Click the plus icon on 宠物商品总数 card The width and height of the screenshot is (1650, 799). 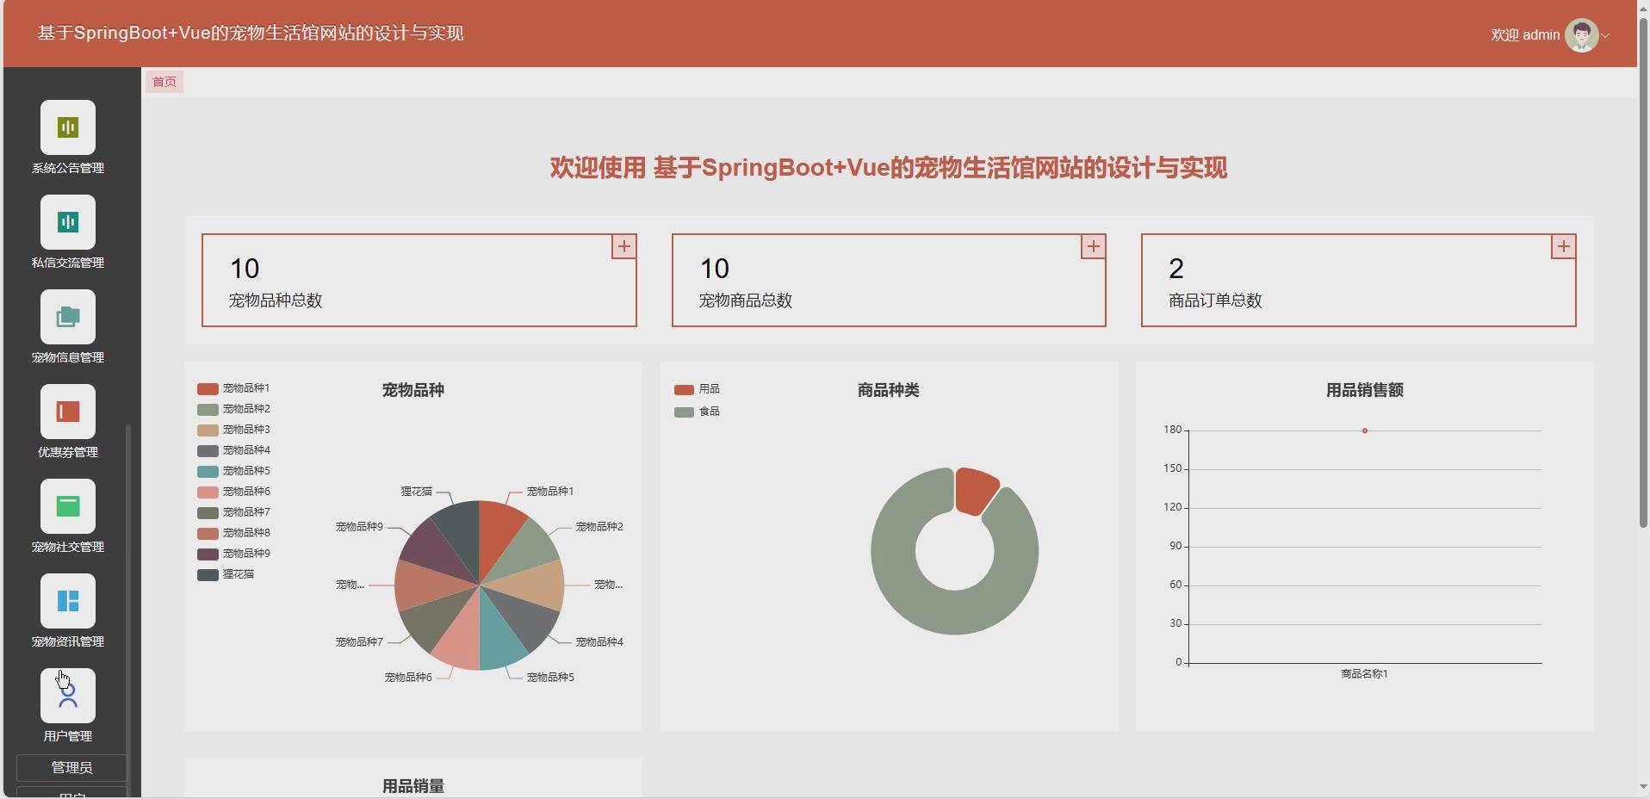[x=1094, y=246]
